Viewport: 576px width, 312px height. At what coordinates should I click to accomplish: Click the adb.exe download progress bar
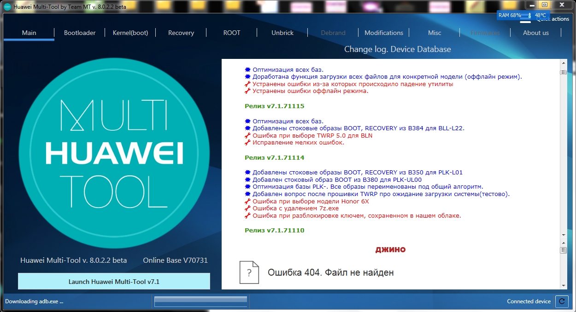click(200, 301)
